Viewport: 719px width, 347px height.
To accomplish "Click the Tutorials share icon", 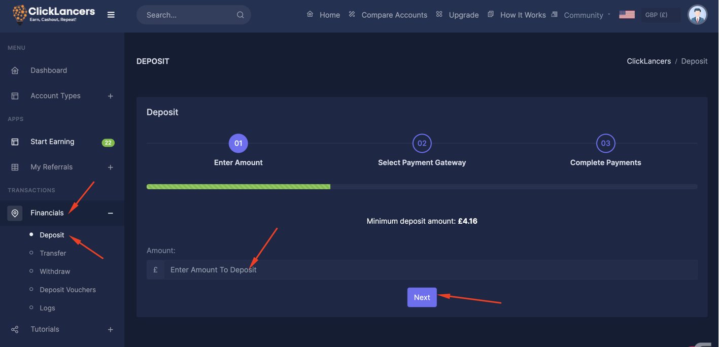I will [15, 330].
